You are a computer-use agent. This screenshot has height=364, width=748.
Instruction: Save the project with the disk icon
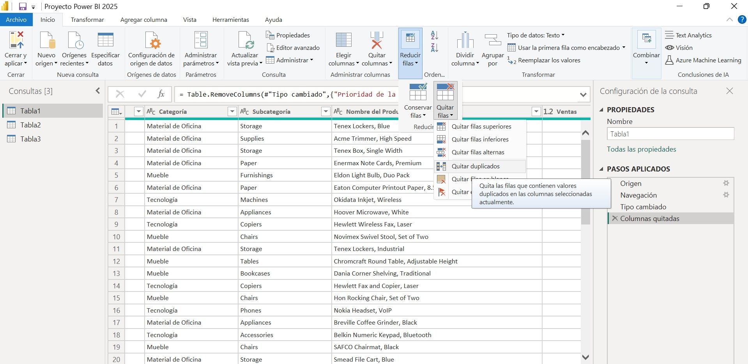coord(23,7)
